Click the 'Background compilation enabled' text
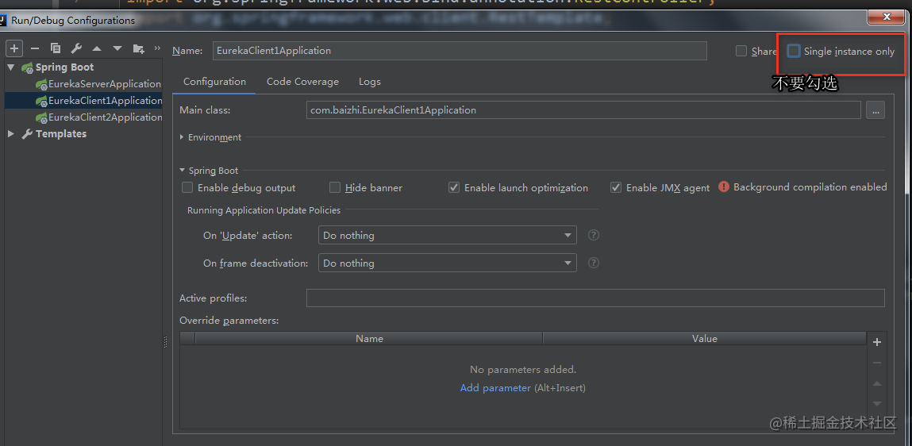 coord(810,186)
